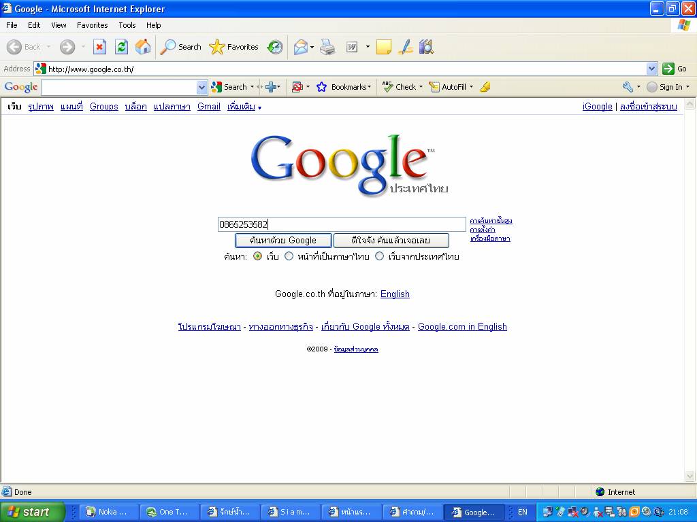Open the Groups link
Viewport: 697px width, 522px height.
click(104, 107)
